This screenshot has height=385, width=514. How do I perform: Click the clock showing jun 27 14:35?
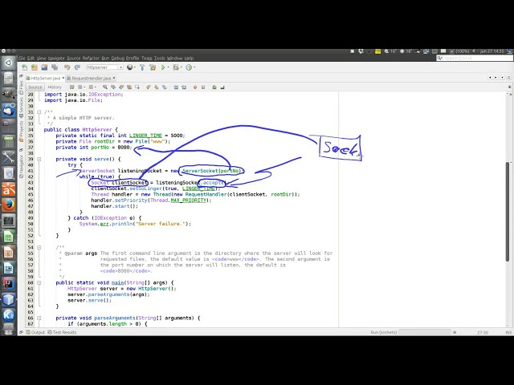coord(492,51)
